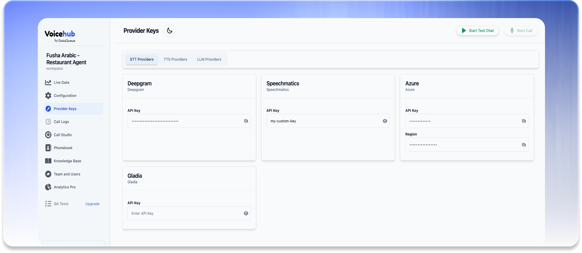Open Knowledge Base book icon
The height and width of the screenshot is (253, 582).
click(x=48, y=161)
